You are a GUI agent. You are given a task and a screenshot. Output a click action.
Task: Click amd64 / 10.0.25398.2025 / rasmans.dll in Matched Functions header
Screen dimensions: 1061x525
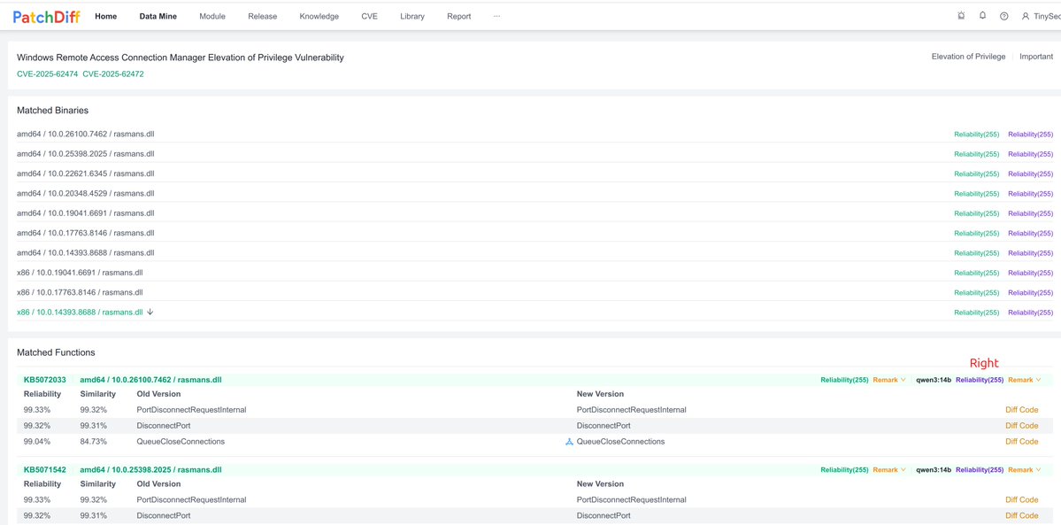point(151,470)
